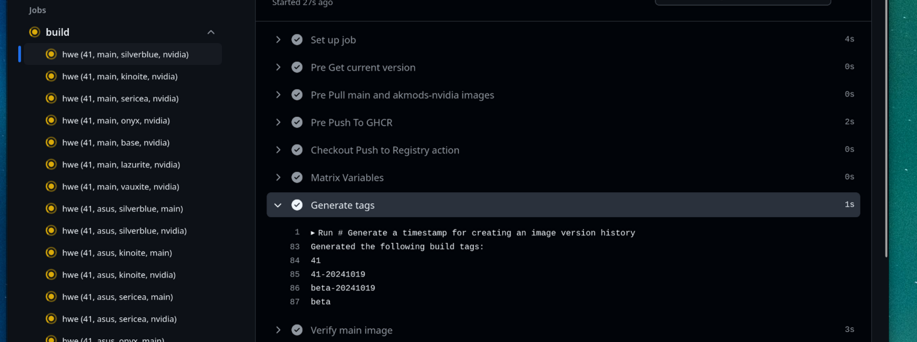Select log line 86 showing beta-20241019
The image size is (917, 342).
(x=343, y=287)
